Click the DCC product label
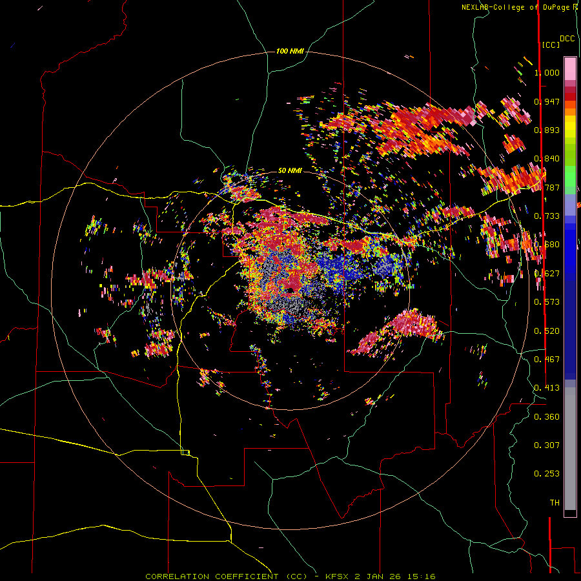 (x=567, y=39)
